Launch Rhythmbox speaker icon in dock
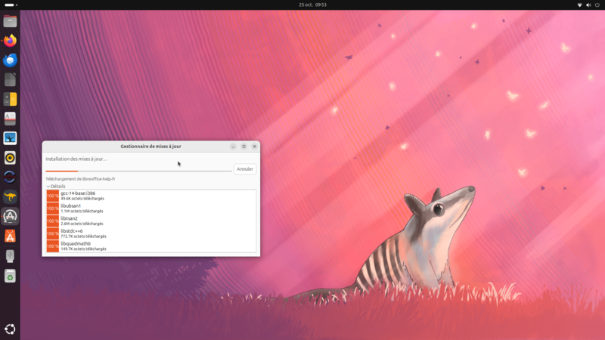The image size is (605, 340). (x=10, y=158)
